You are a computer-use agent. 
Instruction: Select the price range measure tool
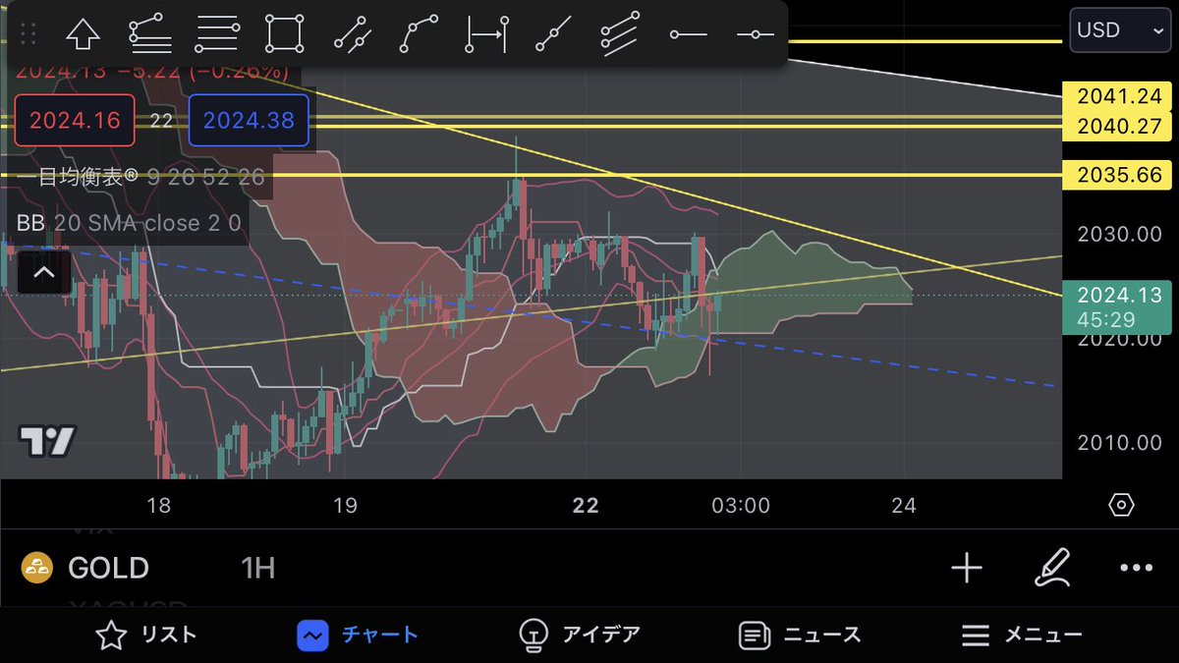(x=487, y=34)
